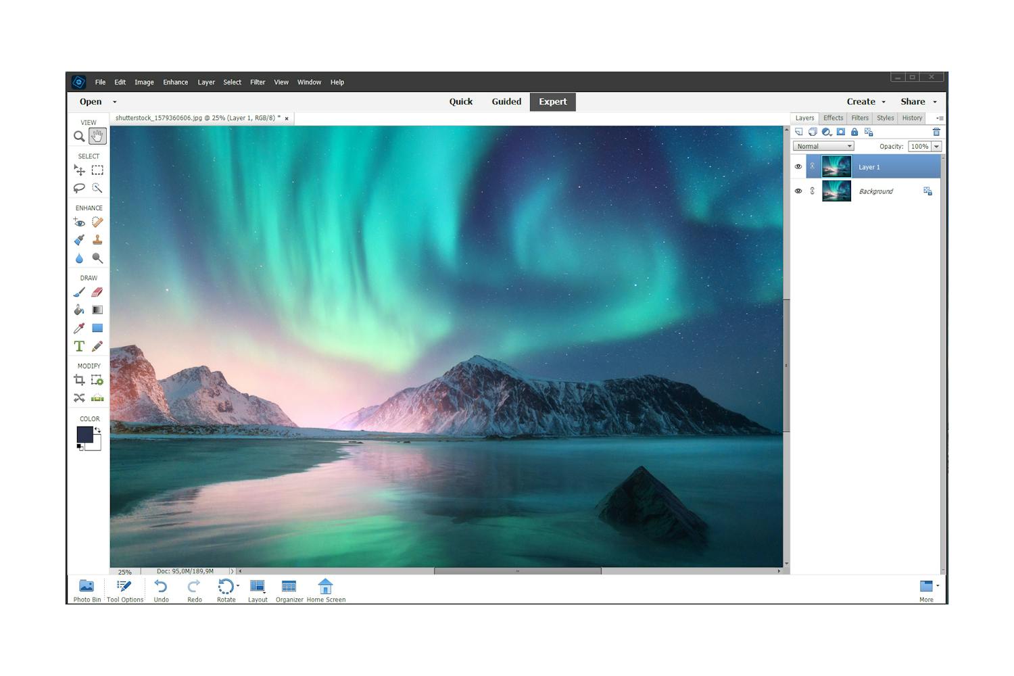Toggle Layer 1 visibility off
Viewport: 1014px width, 676px height.
798,166
